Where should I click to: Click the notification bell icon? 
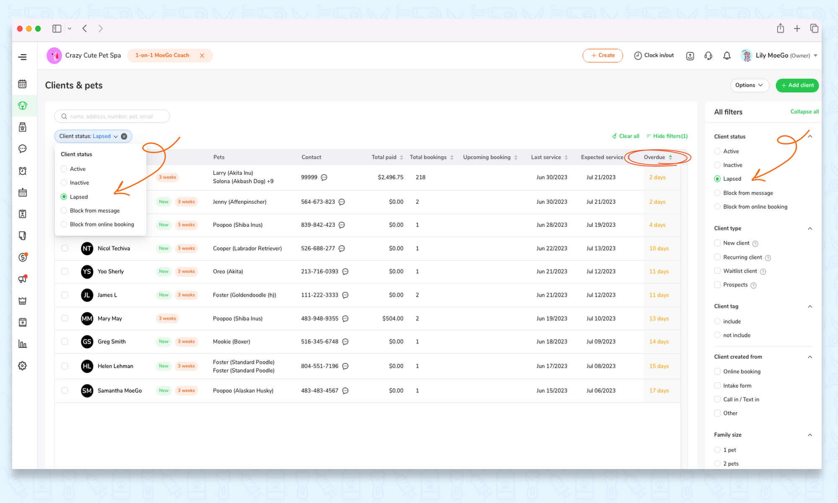pos(727,56)
